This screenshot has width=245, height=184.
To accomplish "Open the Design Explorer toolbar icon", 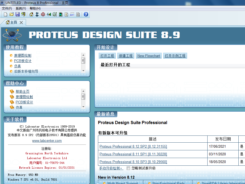I will [x=61, y=14].
